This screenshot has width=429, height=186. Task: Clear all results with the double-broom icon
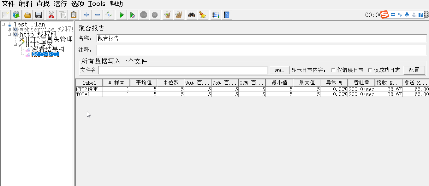pos(178,14)
